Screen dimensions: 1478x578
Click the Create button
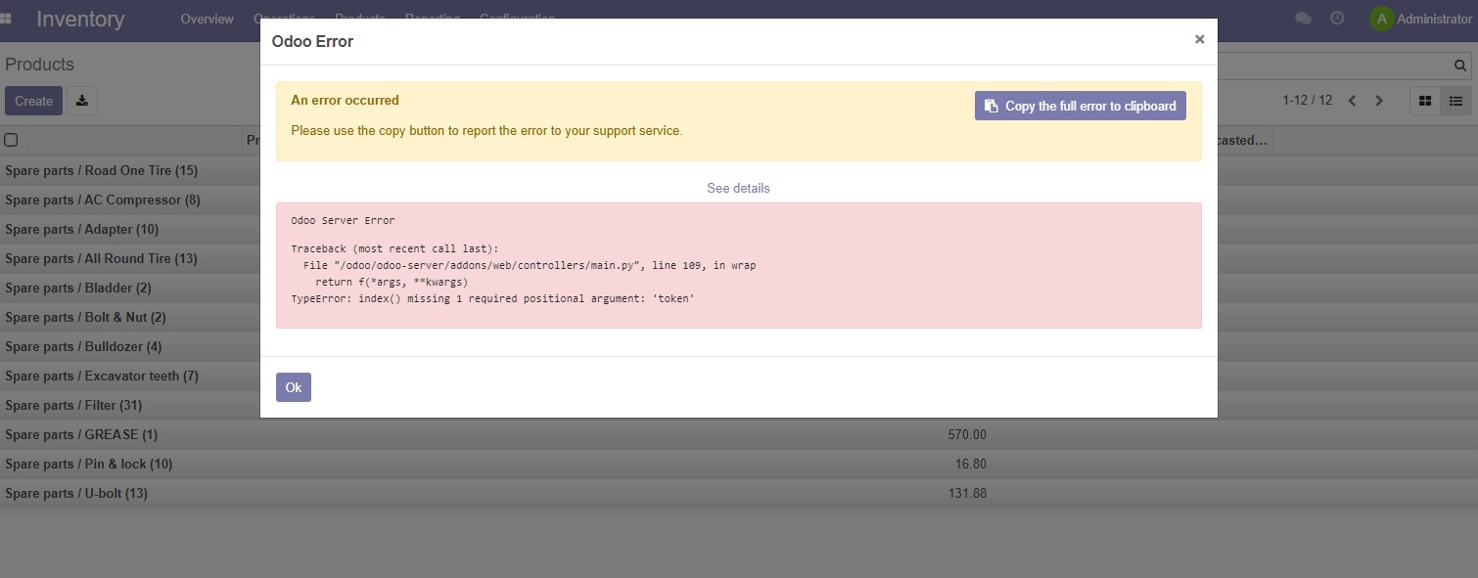(x=33, y=101)
